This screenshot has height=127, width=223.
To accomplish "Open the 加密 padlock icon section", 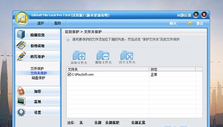I will [21, 91].
